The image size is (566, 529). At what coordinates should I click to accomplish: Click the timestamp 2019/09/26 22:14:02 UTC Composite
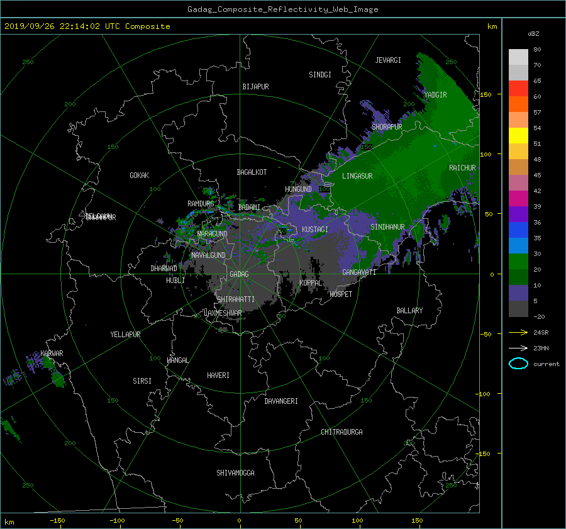coord(87,26)
